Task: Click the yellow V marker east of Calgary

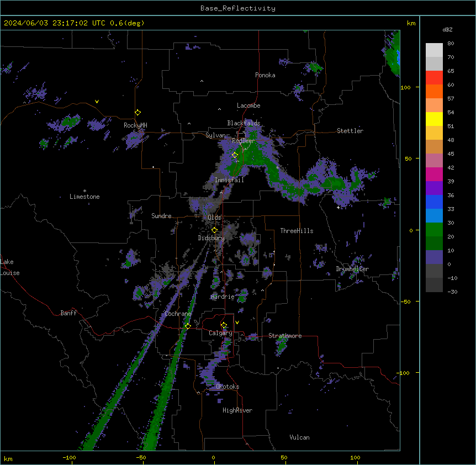Action: [237, 323]
